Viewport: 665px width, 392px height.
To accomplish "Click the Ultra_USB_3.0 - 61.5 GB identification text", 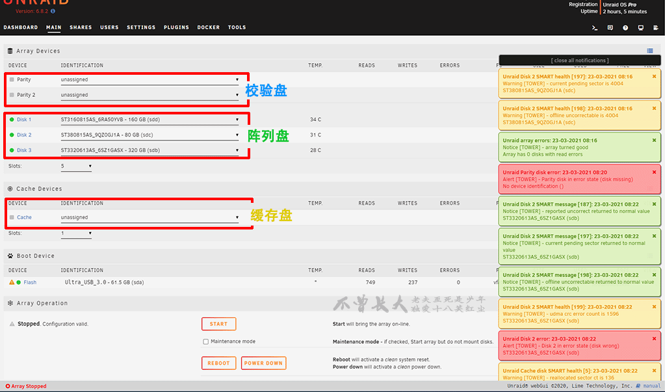I will [x=104, y=282].
